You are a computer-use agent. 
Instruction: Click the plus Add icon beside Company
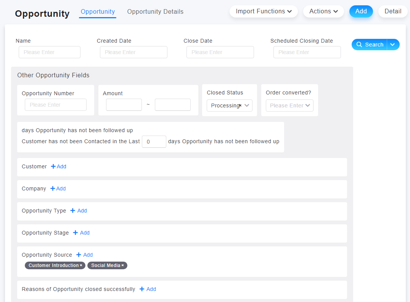coord(58,189)
